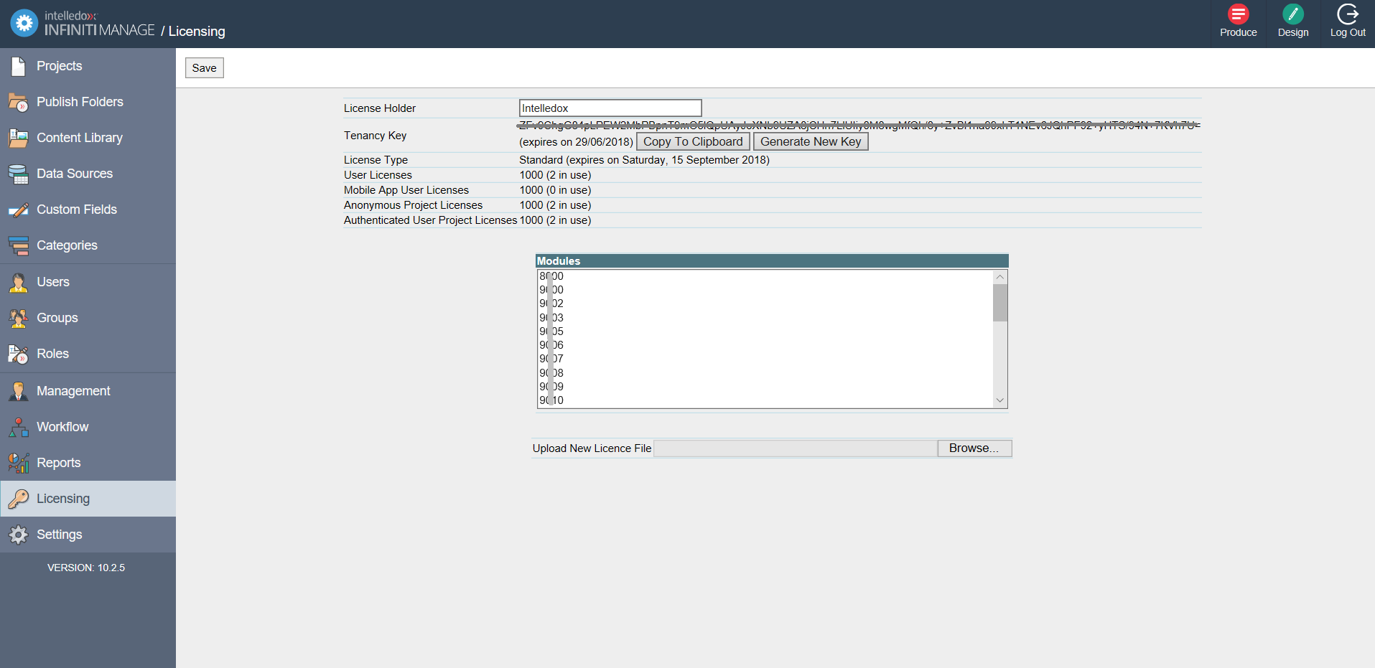Open the Produce icon in the header
Screen dimensions: 1375x668
click(x=1238, y=14)
